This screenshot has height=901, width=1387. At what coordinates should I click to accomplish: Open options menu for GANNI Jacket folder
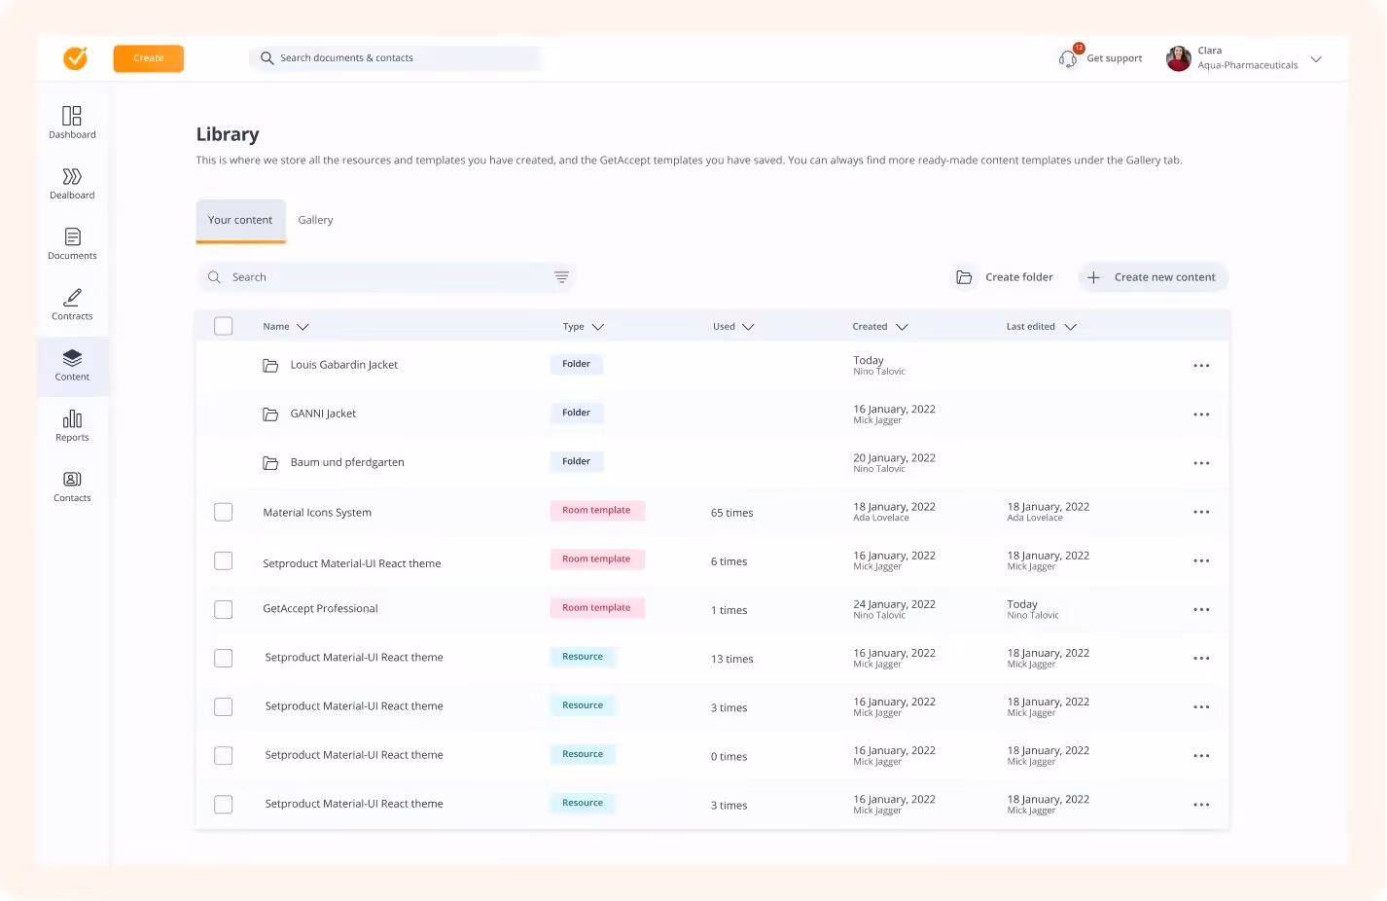(x=1201, y=414)
